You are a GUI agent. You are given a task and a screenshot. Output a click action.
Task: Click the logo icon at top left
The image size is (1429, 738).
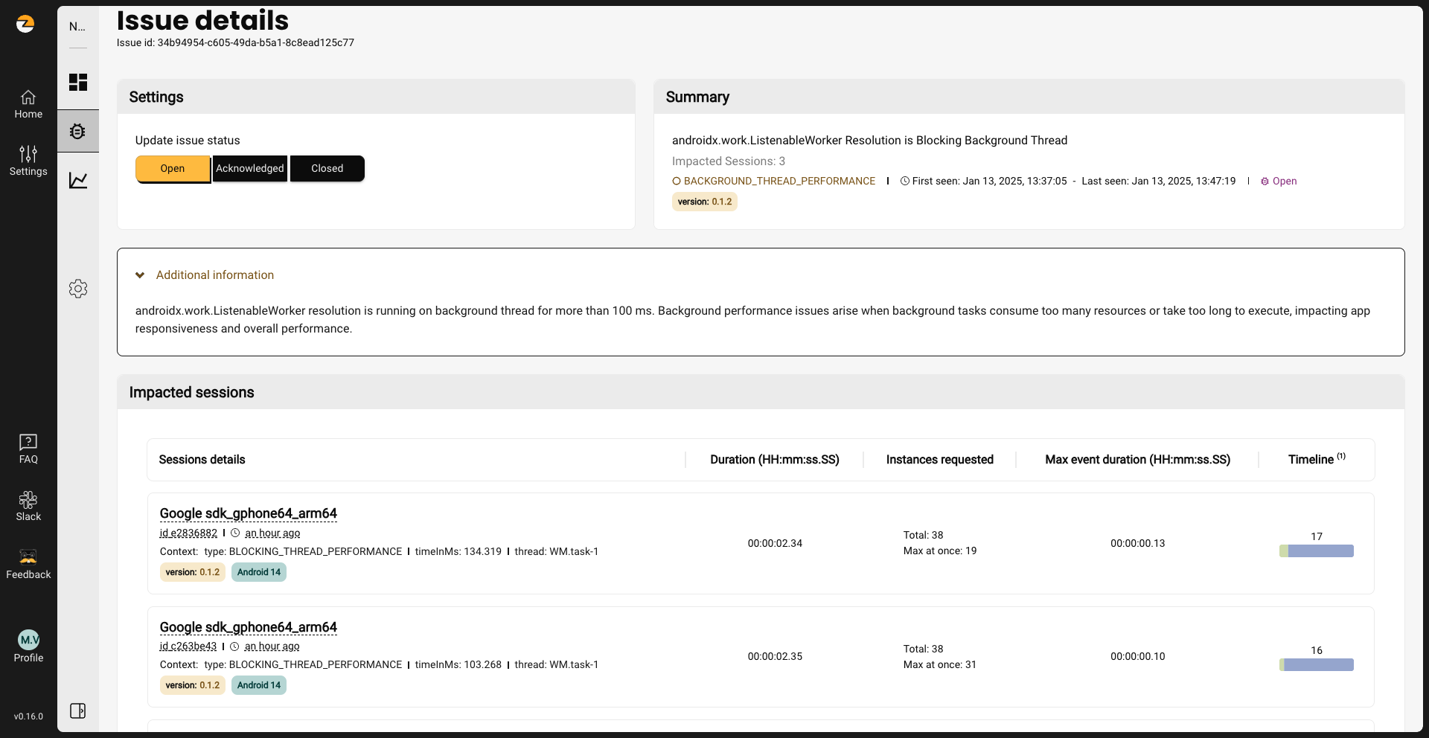tap(25, 24)
